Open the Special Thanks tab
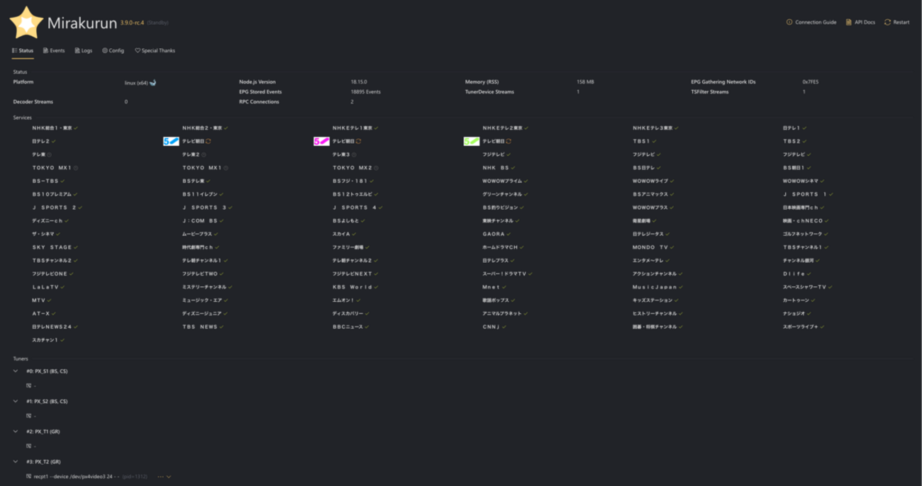The height and width of the screenshot is (486, 922). pyautogui.click(x=155, y=51)
